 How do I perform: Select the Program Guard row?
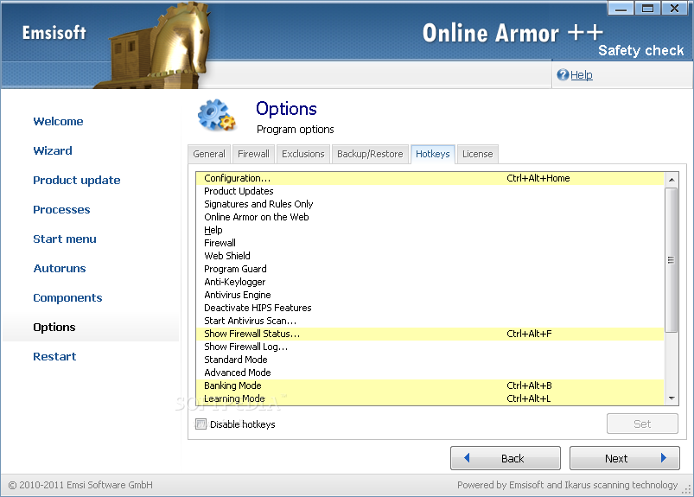(x=430, y=269)
